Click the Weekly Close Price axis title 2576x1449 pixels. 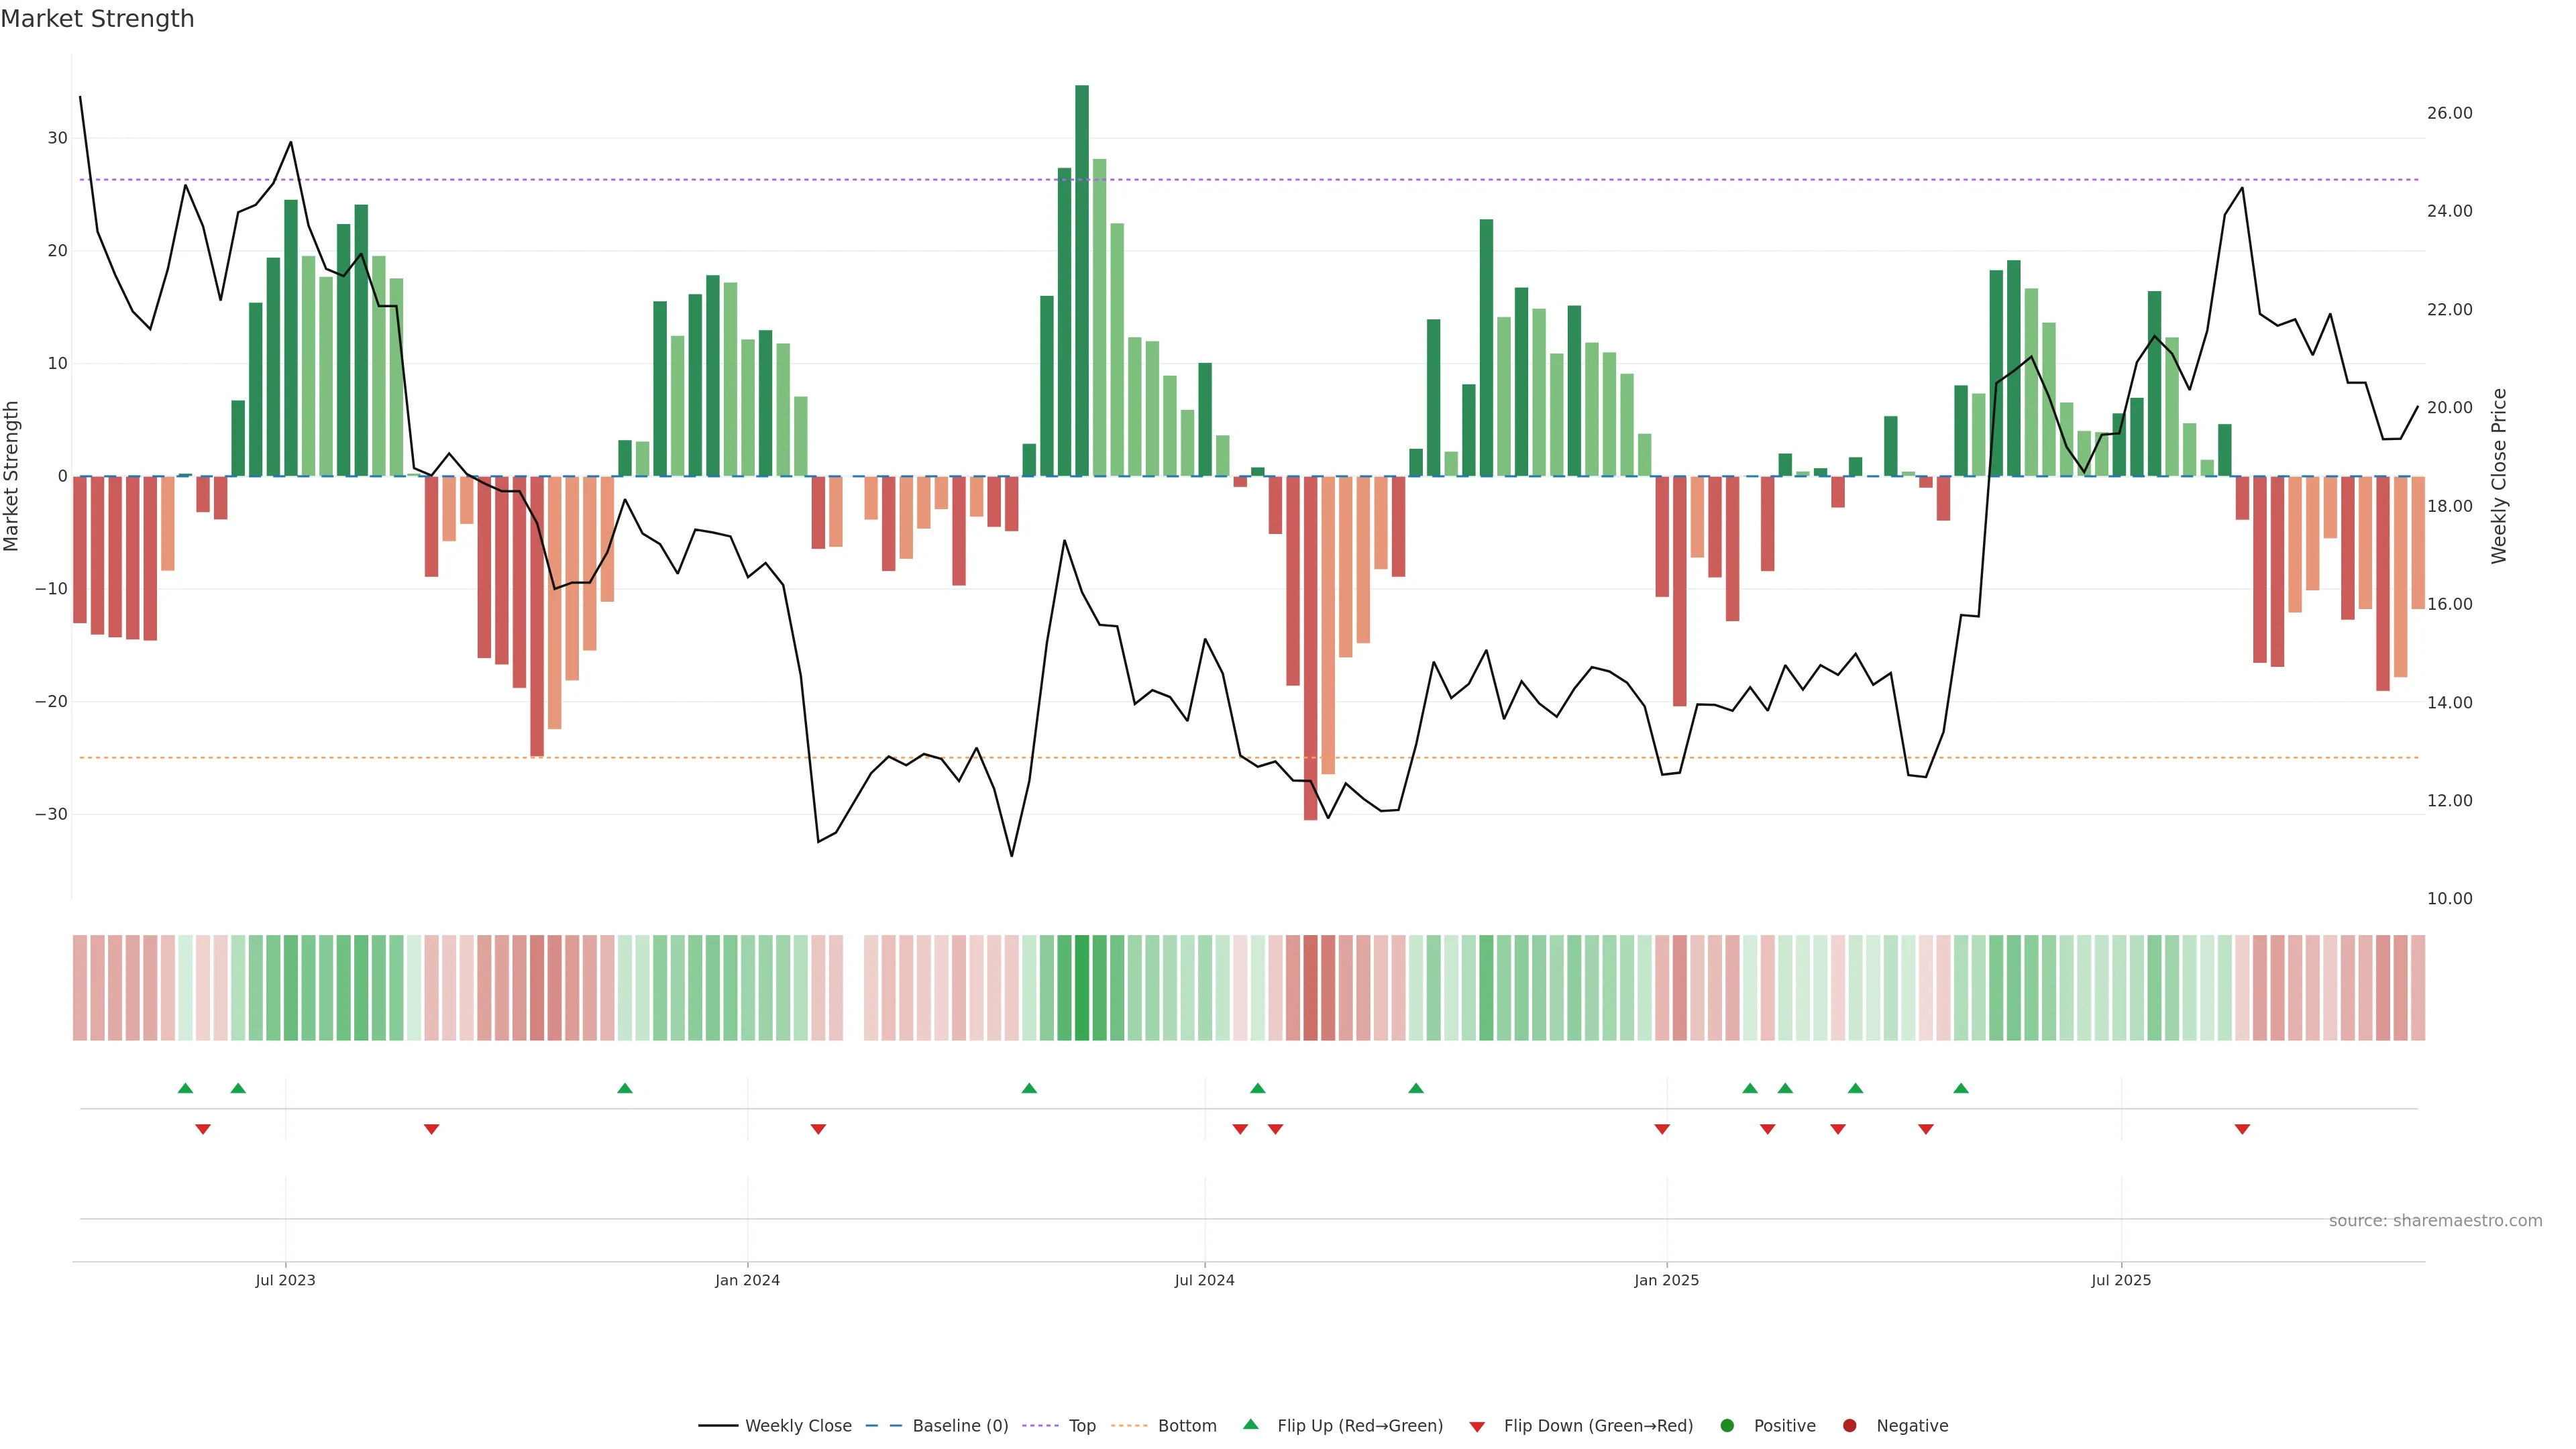pos(2499,476)
